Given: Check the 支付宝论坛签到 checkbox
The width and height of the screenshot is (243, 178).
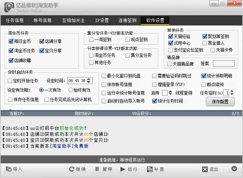Looking at the screenshot, I should [x=170, y=50].
